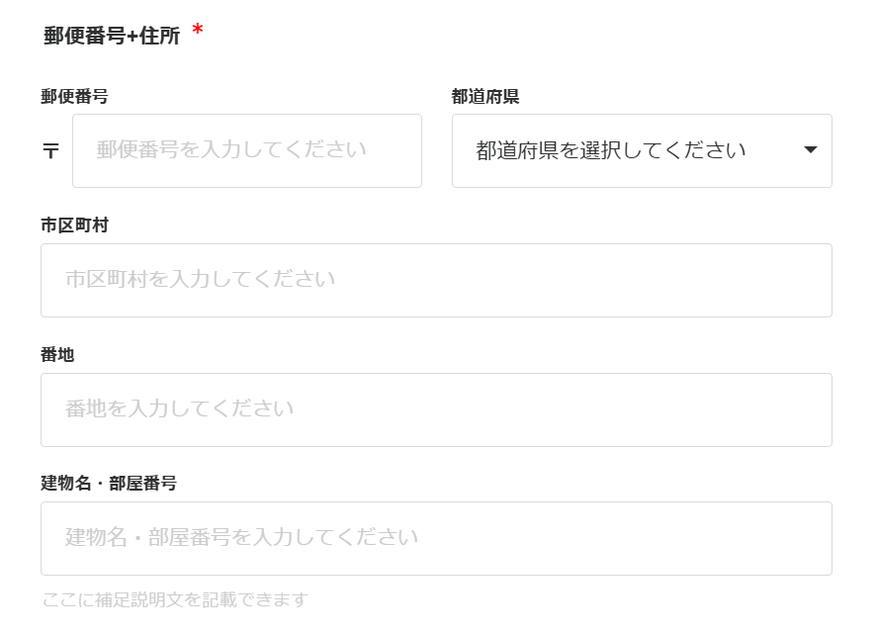
Task: Click the ここに補足説明文を記載できます helper text
Action: pos(175,599)
